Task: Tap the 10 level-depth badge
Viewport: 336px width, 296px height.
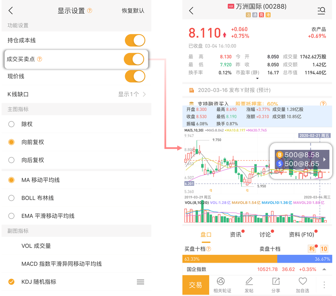Action: (324, 249)
